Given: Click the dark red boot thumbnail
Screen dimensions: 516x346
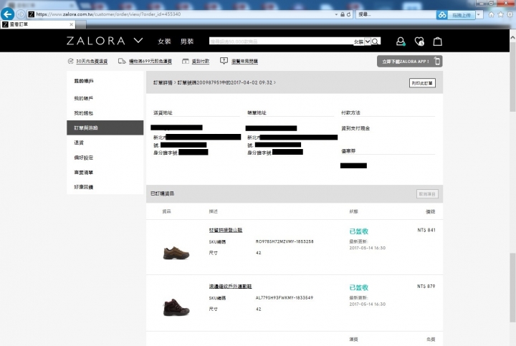Looking at the screenshot, I should pyautogui.click(x=176, y=307).
